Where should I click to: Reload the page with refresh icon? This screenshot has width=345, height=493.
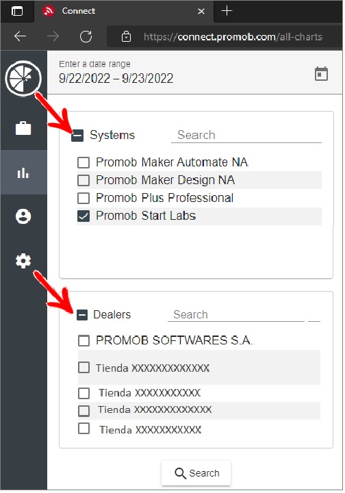tap(86, 36)
